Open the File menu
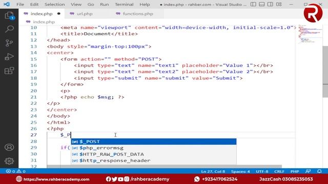This screenshot has width=328, height=184. tap(20, 5)
